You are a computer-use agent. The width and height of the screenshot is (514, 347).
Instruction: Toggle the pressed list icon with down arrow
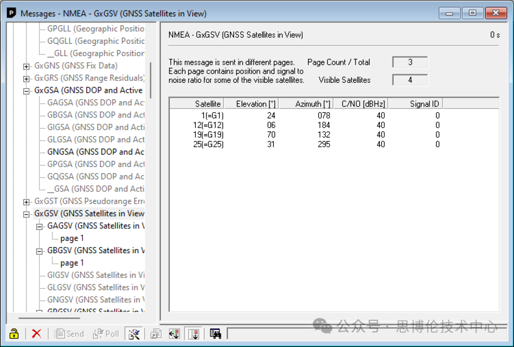click(193, 334)
